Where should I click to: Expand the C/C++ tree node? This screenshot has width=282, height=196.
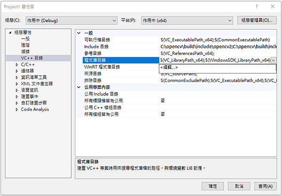coord(17,65)
